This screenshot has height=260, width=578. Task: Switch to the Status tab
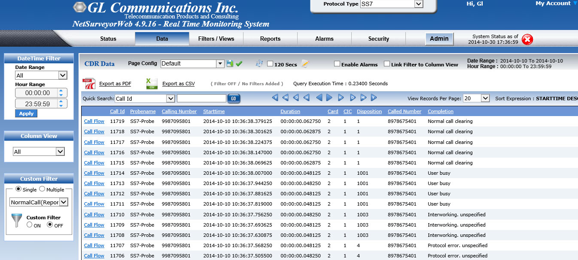[108, 39]
